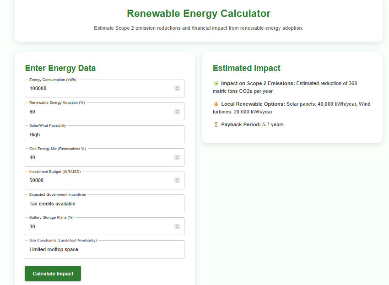This screenshot has width=389, height=285.
Task: Click the money bag icon beside Local Renewable Options
Action: click(x=216, y=104)
